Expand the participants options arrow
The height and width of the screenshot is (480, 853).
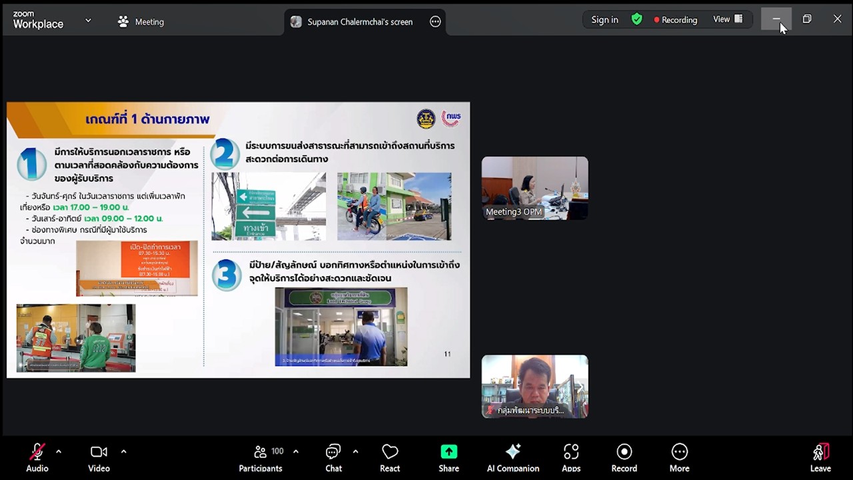coord(296,451)
